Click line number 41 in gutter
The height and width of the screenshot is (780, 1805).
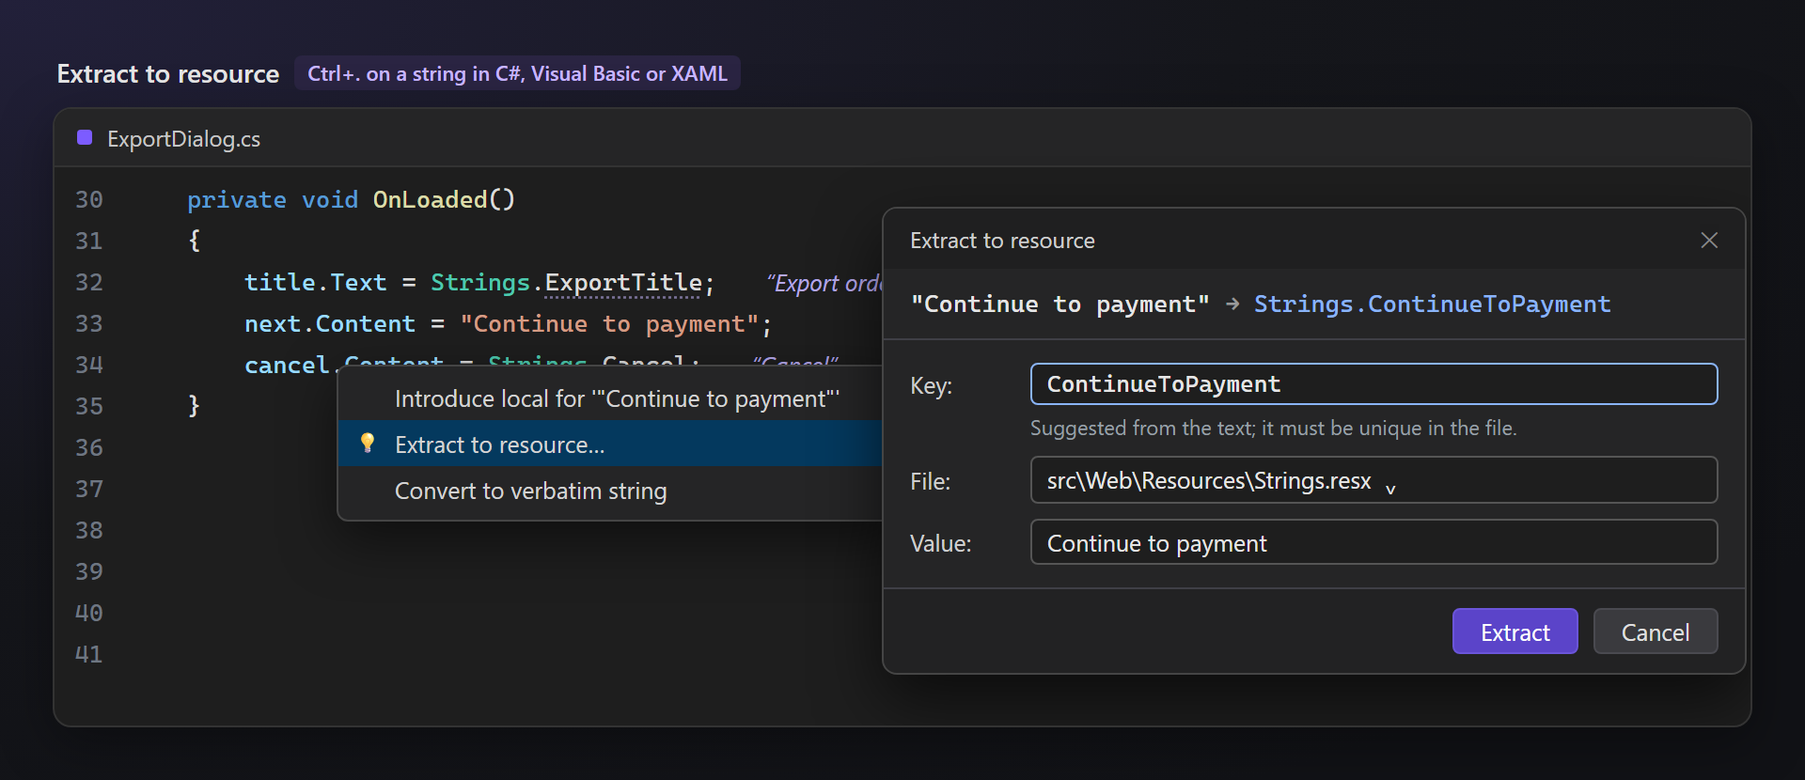pos(89,655)
